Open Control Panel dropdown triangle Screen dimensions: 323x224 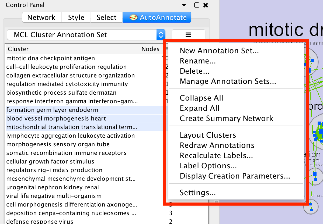pos(184,5)
